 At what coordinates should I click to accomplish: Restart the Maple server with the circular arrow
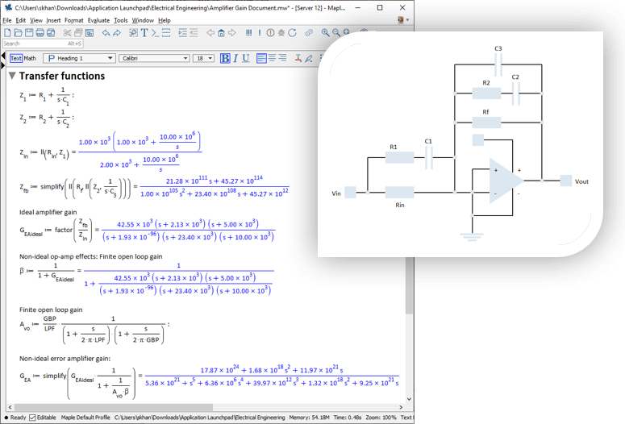[x=292, y=33]
